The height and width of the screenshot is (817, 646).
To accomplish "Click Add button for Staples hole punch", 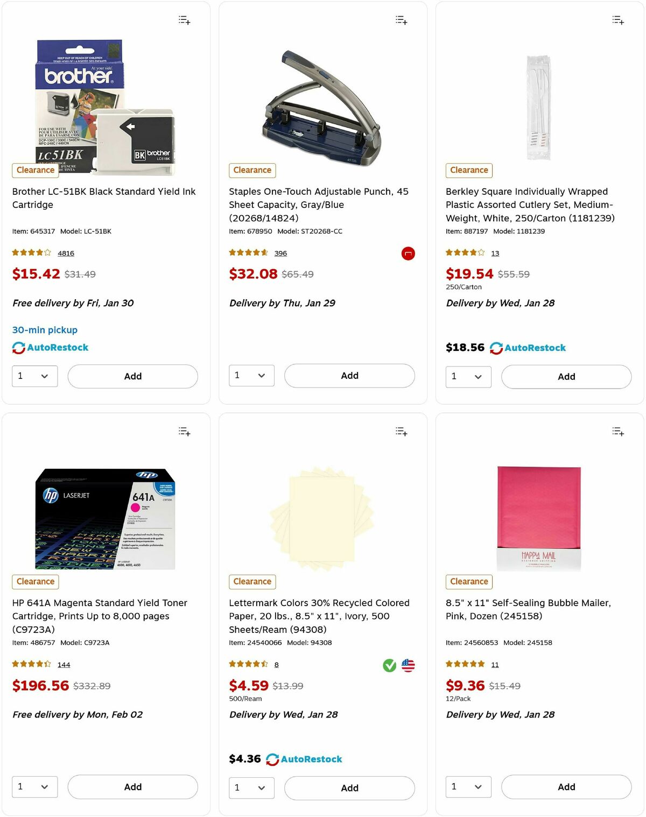I will tap(349, 376).
